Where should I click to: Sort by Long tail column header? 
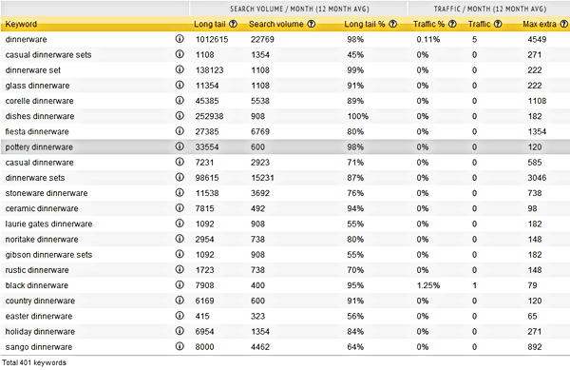(x=210, y=24)
